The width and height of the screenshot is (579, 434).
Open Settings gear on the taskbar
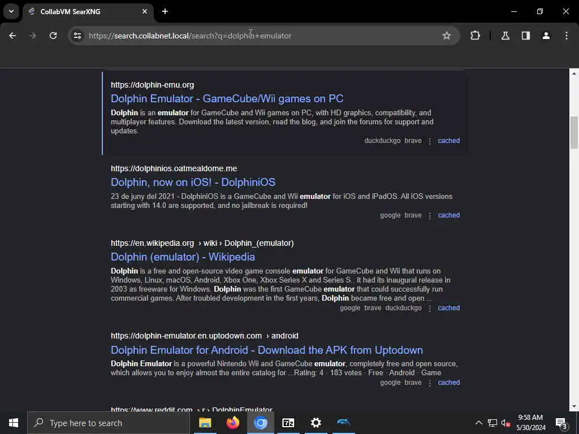tap(316, 423)
